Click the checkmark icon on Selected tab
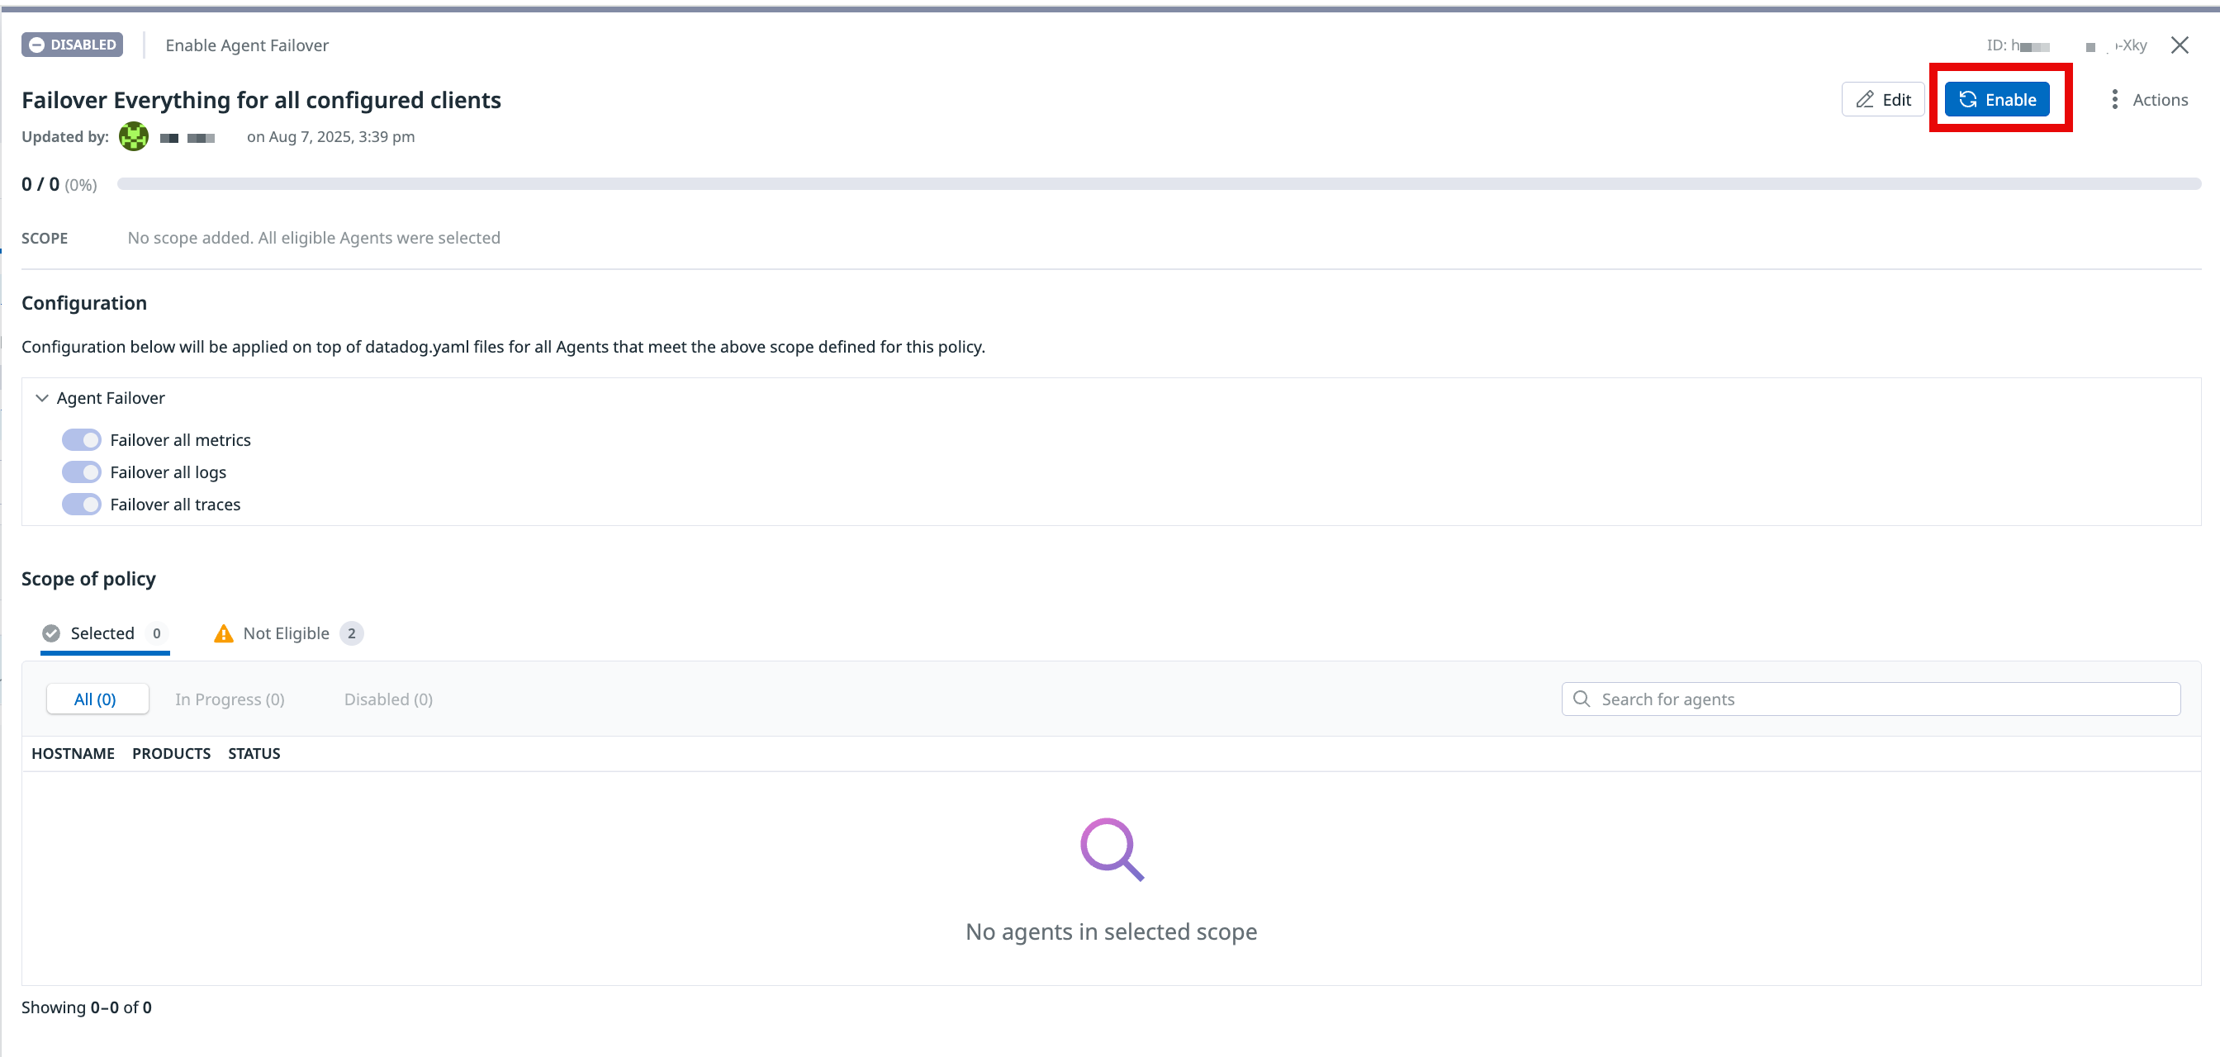The height and width of the screenshot is (1057, 2220). pyautogui.click(x=52, y=633)
